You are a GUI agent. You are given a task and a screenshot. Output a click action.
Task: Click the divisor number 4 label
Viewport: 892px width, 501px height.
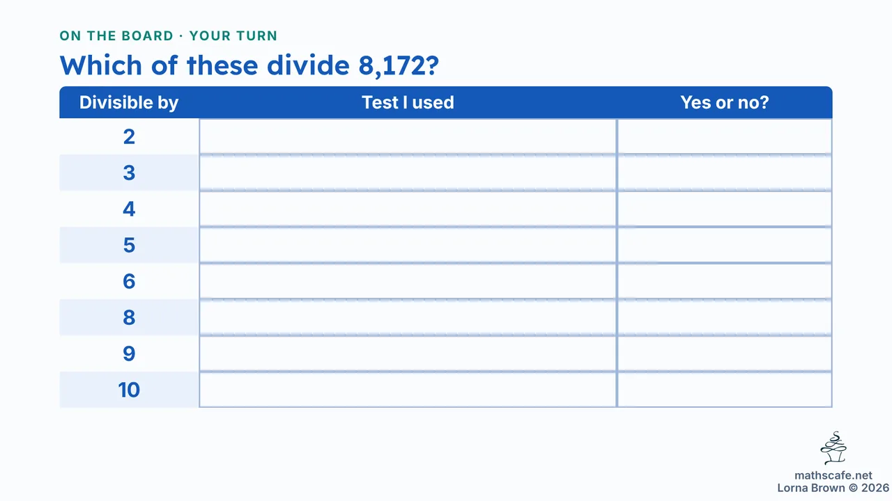(129, 209)
